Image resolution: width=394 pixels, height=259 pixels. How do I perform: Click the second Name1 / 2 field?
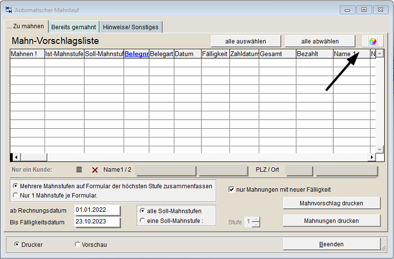pos(223,171)
